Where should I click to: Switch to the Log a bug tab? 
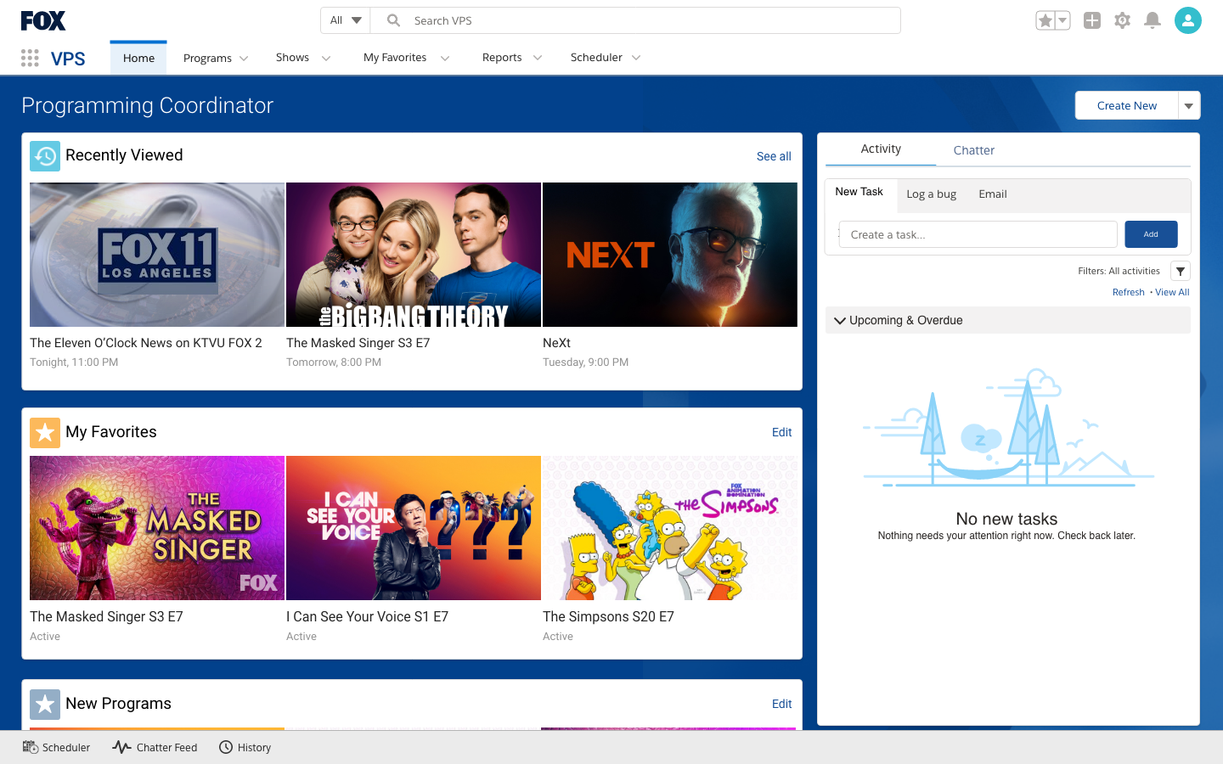tap(932, 194)
